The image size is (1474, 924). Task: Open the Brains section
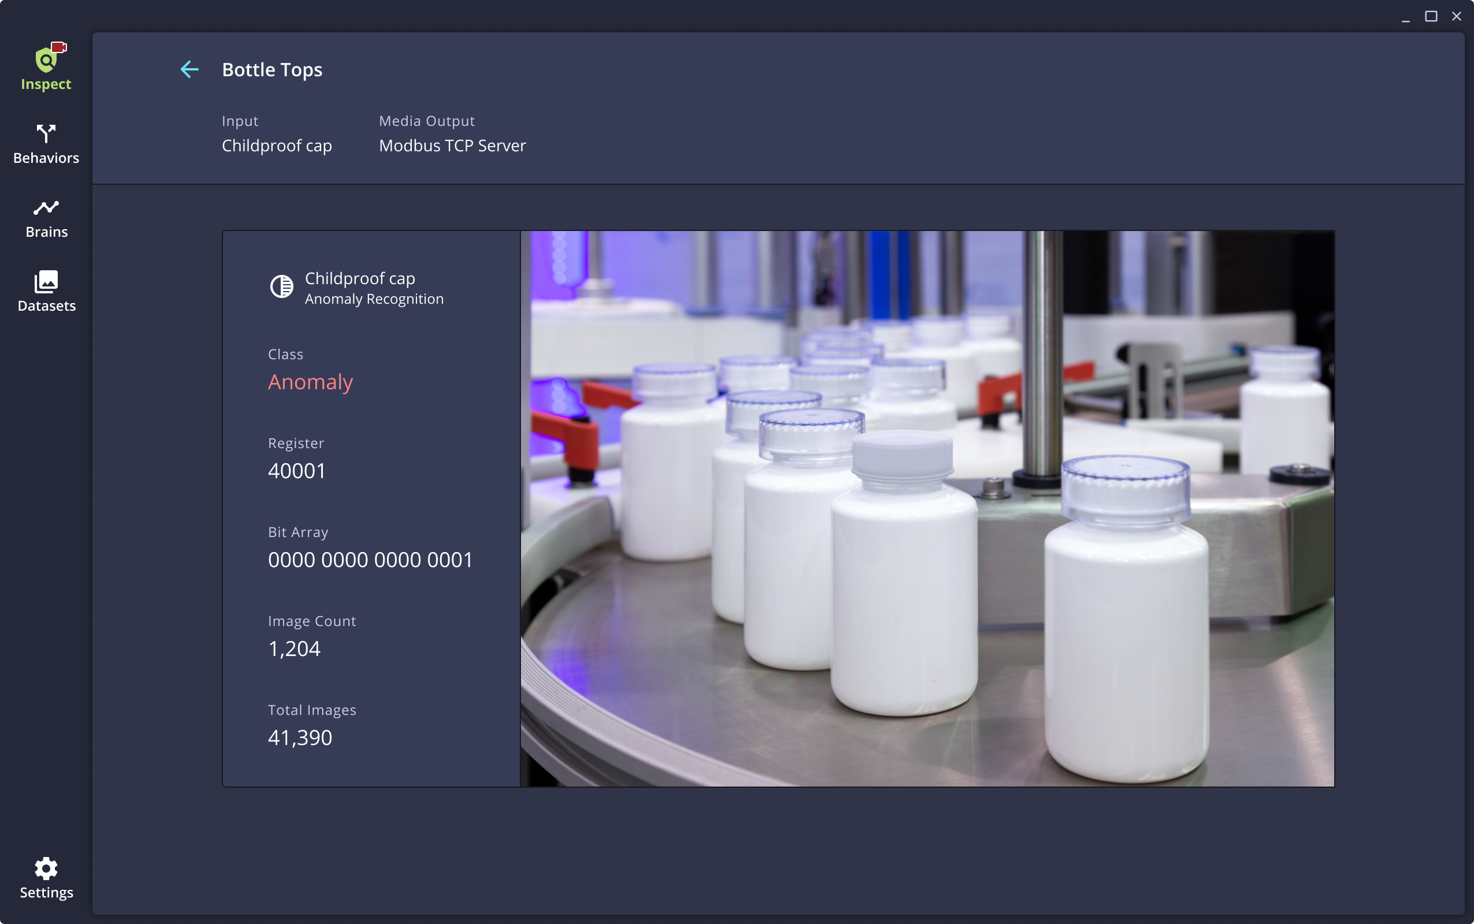(x=46, y=217)
